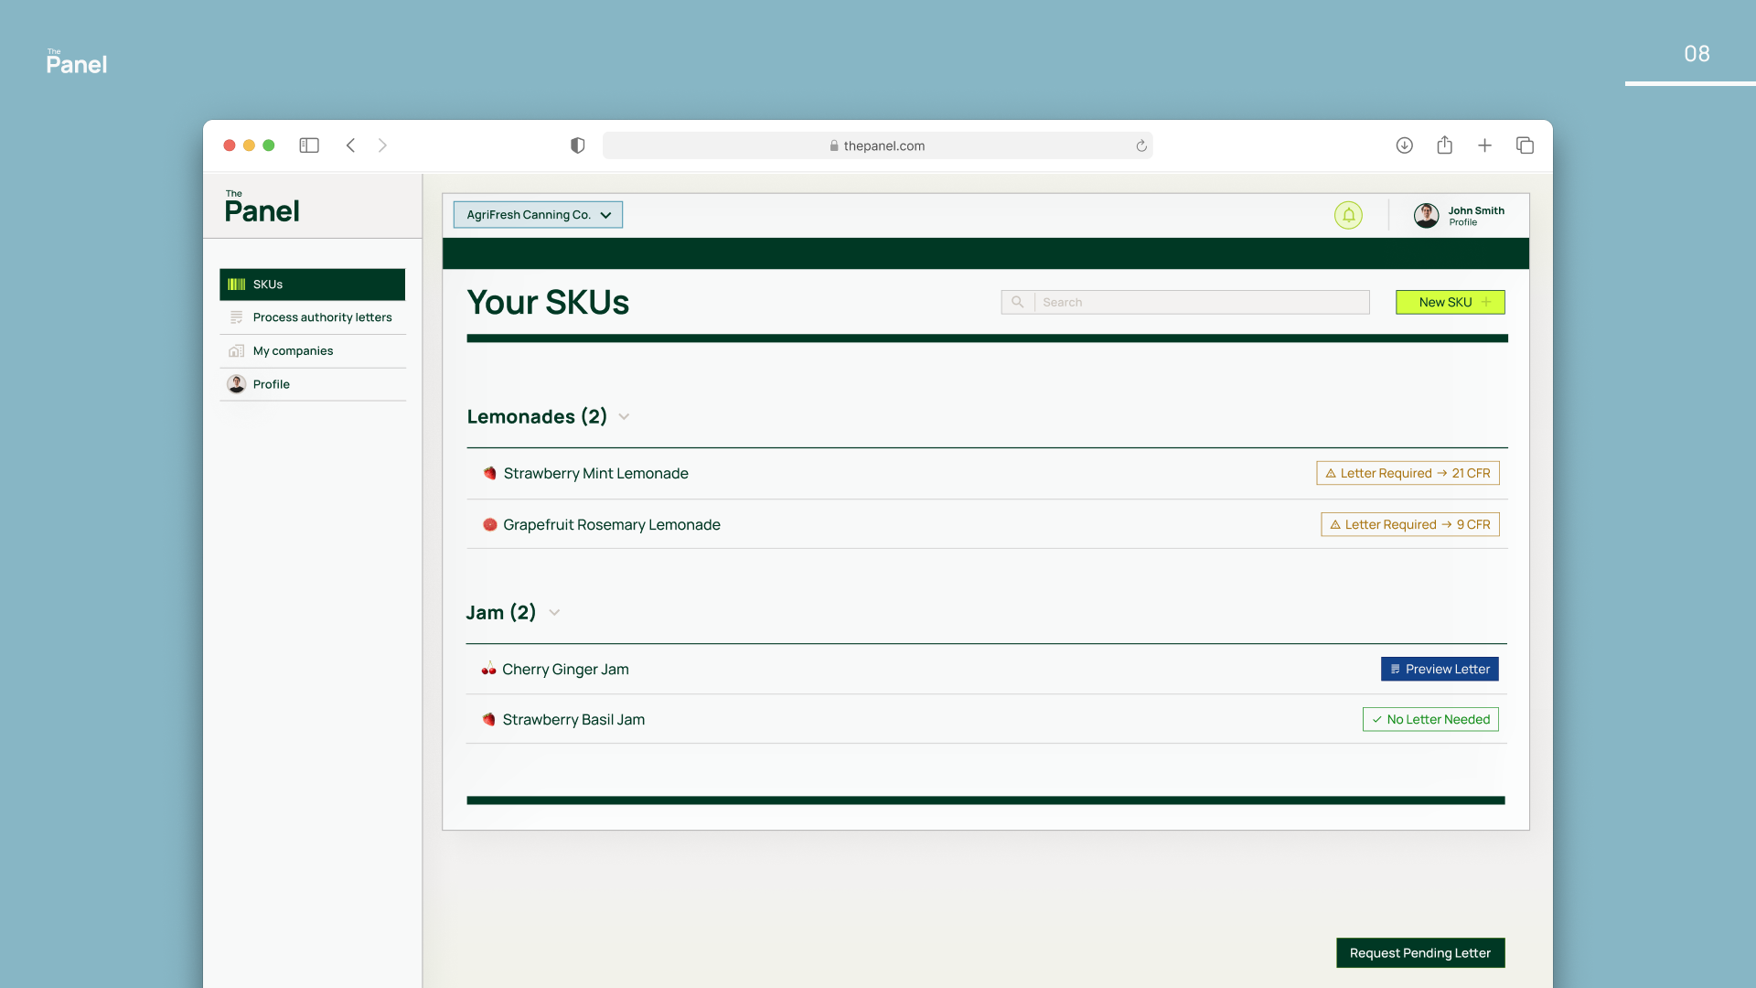Toggle the browser sidebar icon
The width and height of the screenshot is (1756, 988).
tap(309, 145)
